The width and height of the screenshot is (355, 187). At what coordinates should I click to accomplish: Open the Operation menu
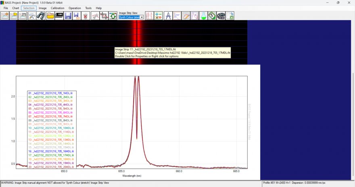(x=74, y=8)
